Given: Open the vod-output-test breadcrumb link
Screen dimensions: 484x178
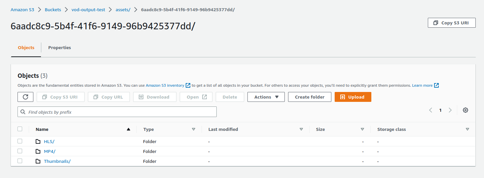Looking at the screenshot, I should coord(88,10).
